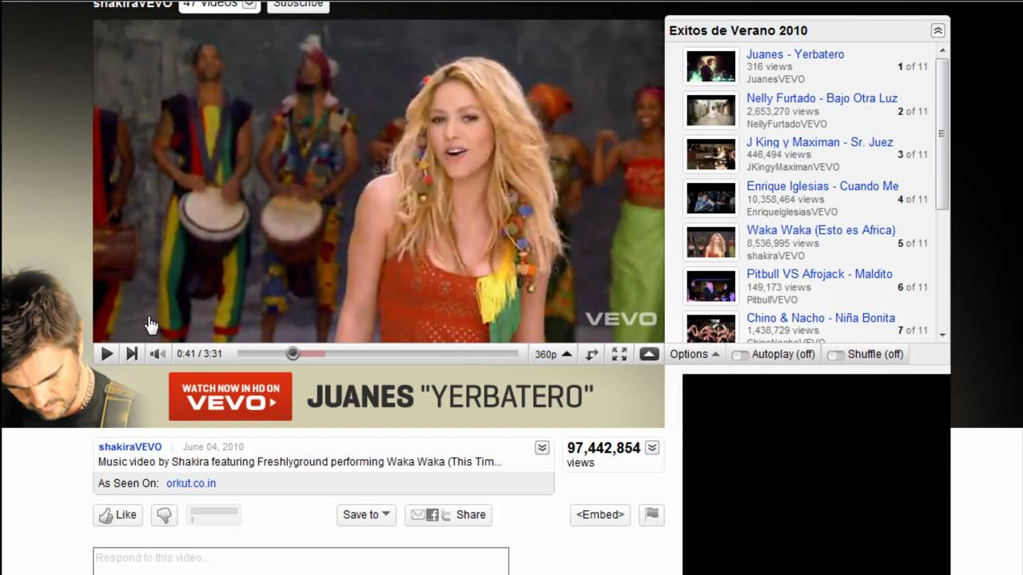Click playlist scrollbar up arrow
Image resolution: width=1023 pixels, height=575 pixels.
[942, 50]
